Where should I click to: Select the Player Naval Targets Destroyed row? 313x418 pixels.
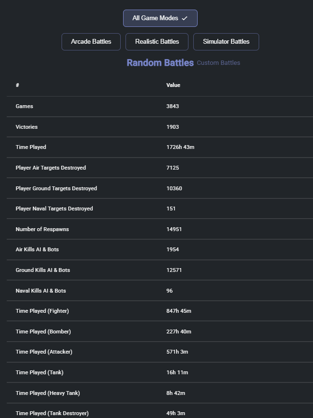click(160, 209)
